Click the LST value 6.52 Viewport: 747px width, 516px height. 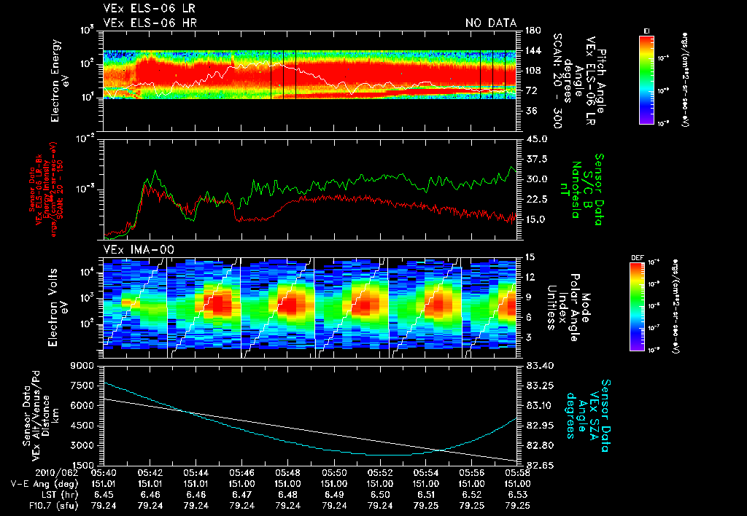(x=472, y=495)
